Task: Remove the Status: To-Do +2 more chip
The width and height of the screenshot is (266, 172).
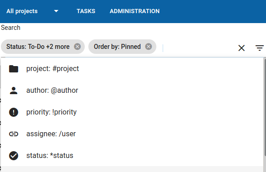Action: point(77,47)
